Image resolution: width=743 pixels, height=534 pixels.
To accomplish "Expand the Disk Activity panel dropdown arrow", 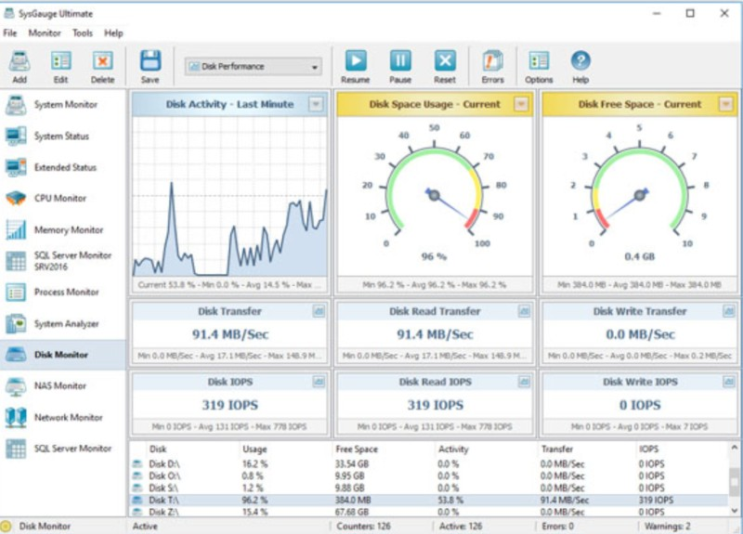I will (316, 104).
